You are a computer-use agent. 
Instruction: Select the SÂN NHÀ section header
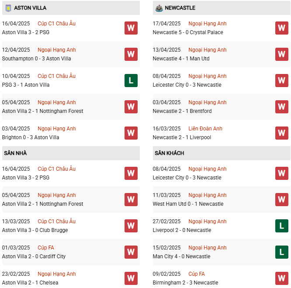tap(16, 153)
